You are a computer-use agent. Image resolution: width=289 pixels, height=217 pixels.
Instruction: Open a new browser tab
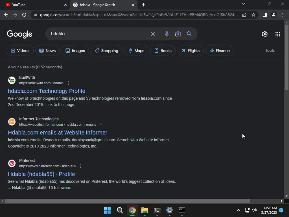(144, 5)
